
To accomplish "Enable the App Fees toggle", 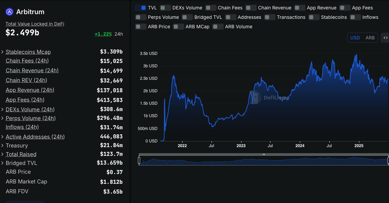I will [x=345, y=8].
